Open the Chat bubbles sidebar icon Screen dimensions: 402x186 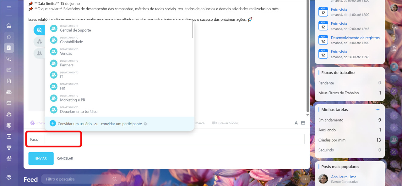[x=9, y=59]
